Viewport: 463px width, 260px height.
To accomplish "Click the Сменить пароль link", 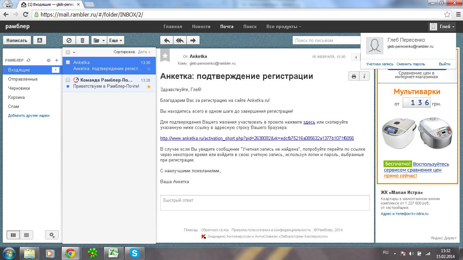I will pos(411,64).
